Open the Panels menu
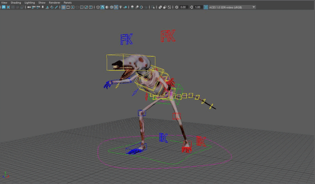The width and height of the screenshot is (315, 184). point(67,3)
